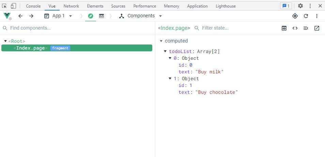Collapse the Root tree node

coord(5,41)
